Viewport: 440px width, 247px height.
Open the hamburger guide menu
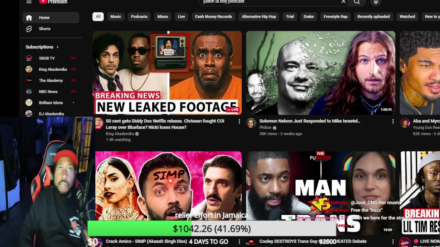click(x=29, y=2)
